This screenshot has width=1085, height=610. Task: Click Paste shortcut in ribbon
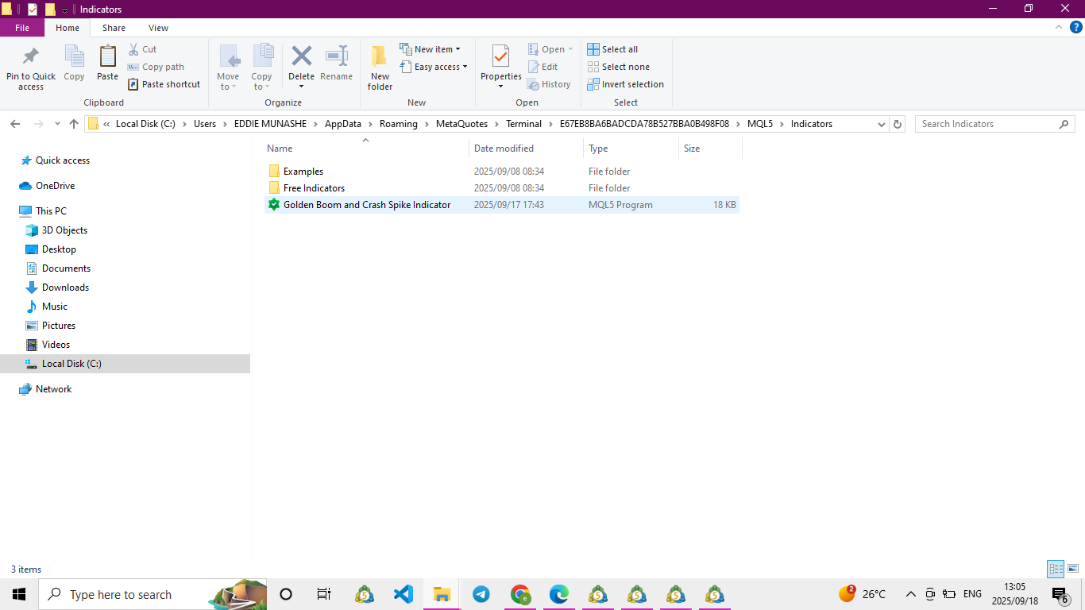tap(164, 84)
